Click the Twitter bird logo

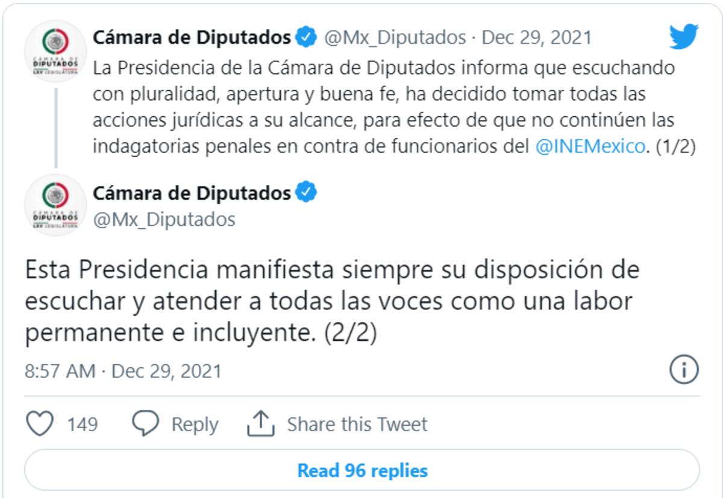(x=683, y=37)
